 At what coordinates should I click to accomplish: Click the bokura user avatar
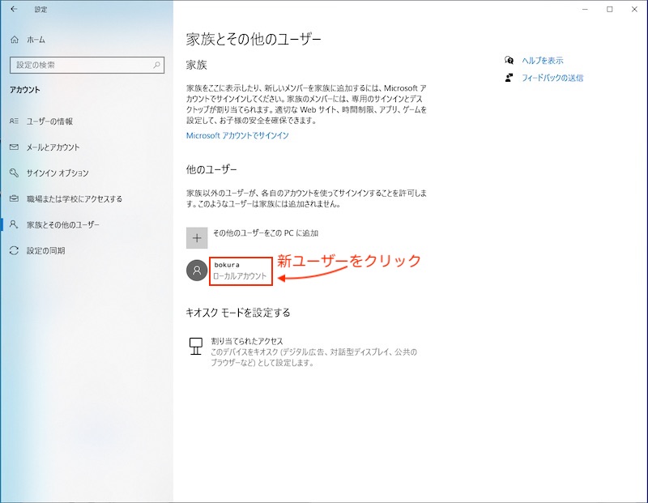(x=197, y=271)
